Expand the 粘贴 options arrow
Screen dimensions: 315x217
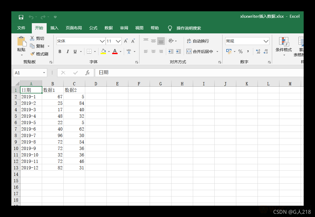[x=22, y=55]
